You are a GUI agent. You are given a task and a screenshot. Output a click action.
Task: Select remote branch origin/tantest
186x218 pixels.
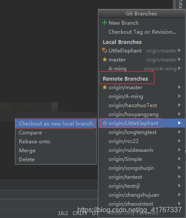click(x=142, y=177)
